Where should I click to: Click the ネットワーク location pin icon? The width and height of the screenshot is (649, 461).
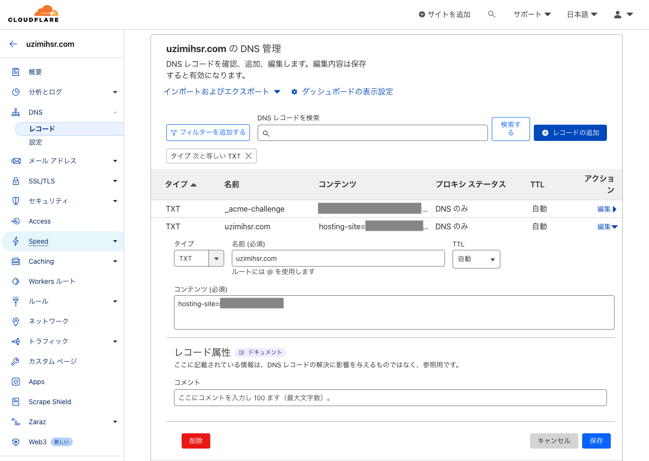point(16,322)
